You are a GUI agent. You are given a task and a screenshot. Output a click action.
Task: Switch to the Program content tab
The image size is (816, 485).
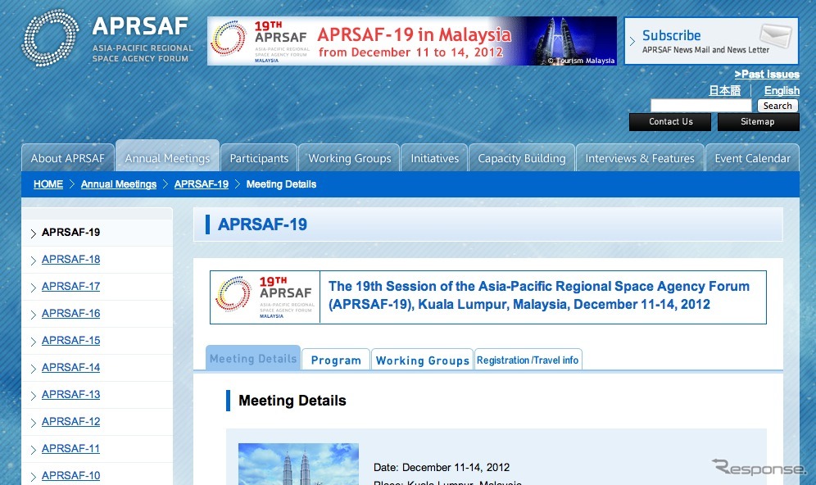(x=336, y=360)
